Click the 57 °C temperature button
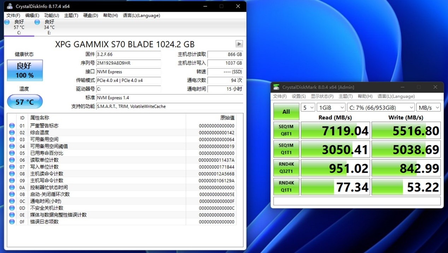Screen dimensions: 448x253 click(25, 102)
